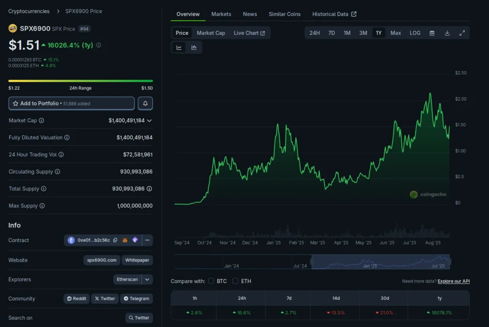Open Fully Diluted Valuation info icon

67,137
